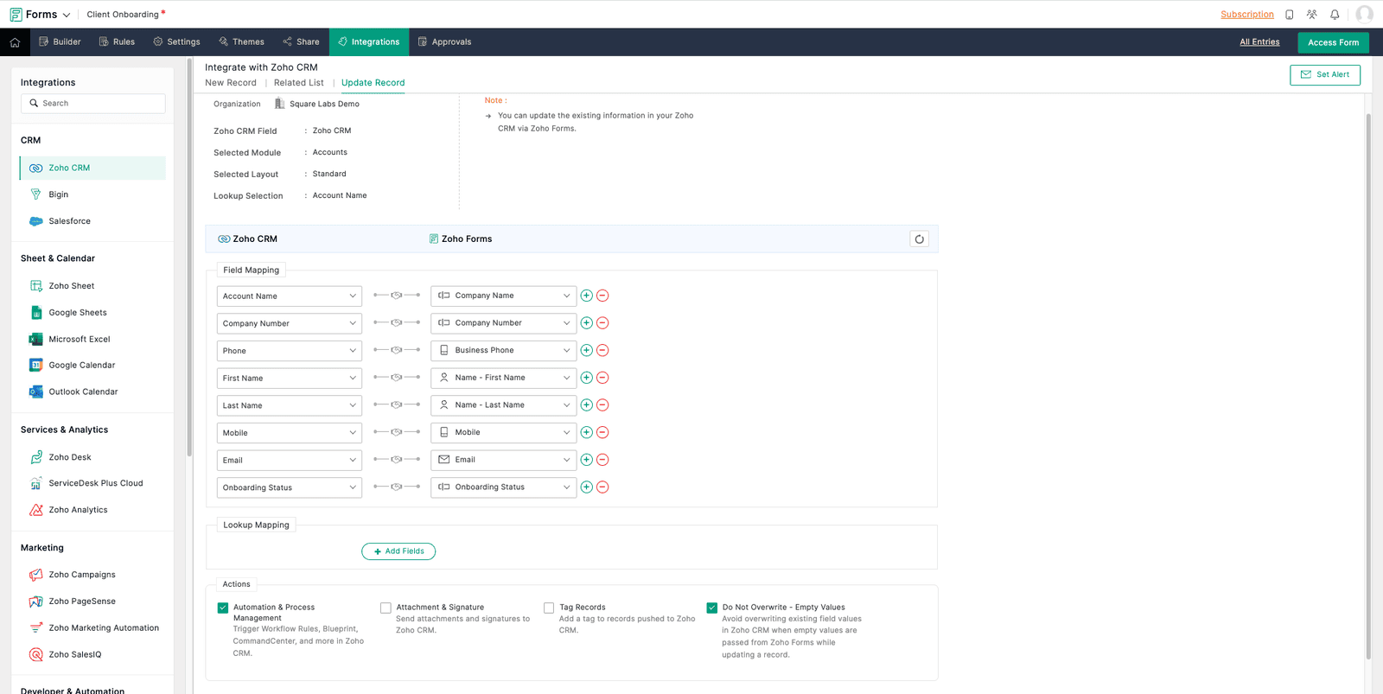Uncheck Automation & Process Management

(223, 608)
